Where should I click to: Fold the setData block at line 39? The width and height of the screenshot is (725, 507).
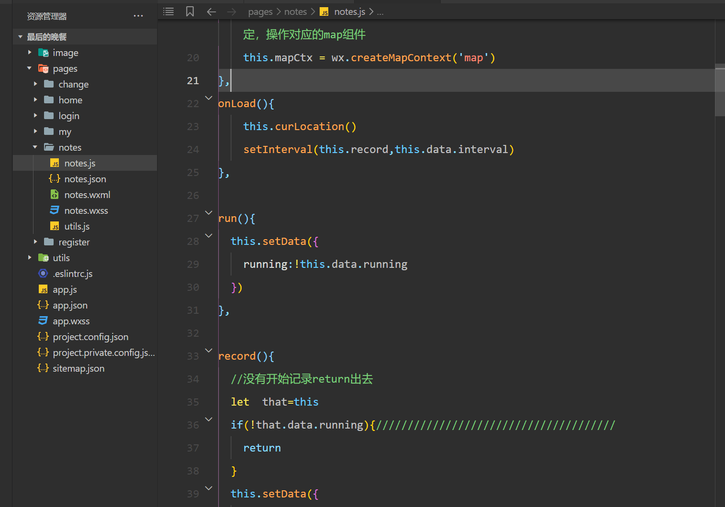coord(209,488)
